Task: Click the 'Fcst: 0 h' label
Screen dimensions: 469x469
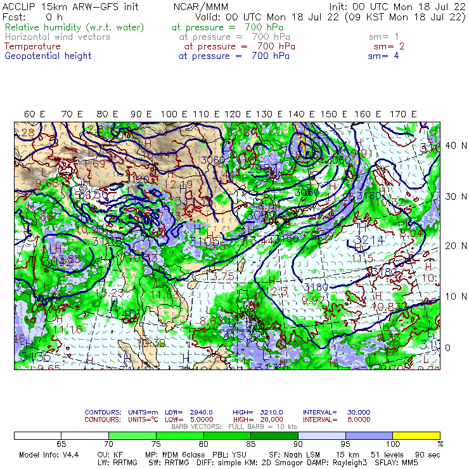Action: click(x=32, y=16)
